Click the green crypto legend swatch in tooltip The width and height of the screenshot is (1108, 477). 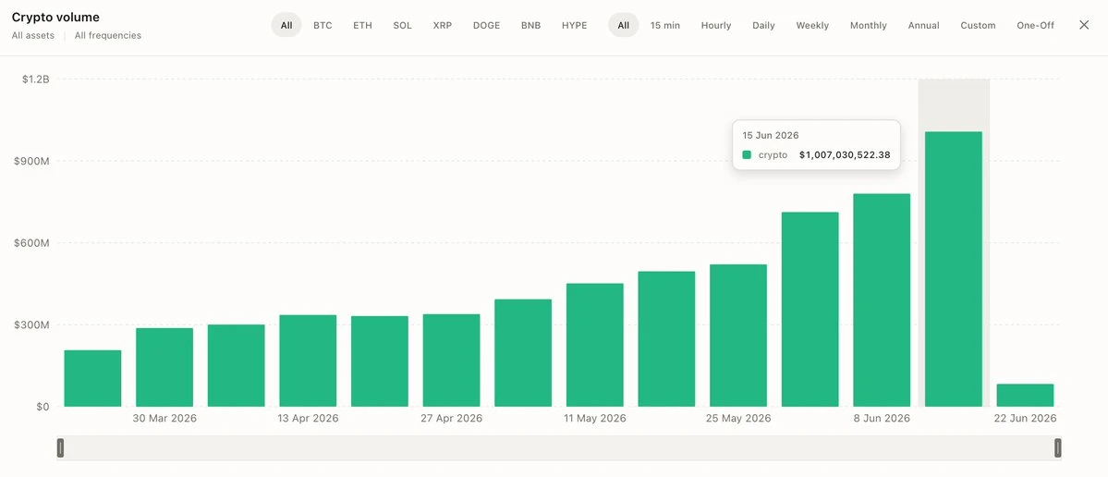click(x=747, y=154)
